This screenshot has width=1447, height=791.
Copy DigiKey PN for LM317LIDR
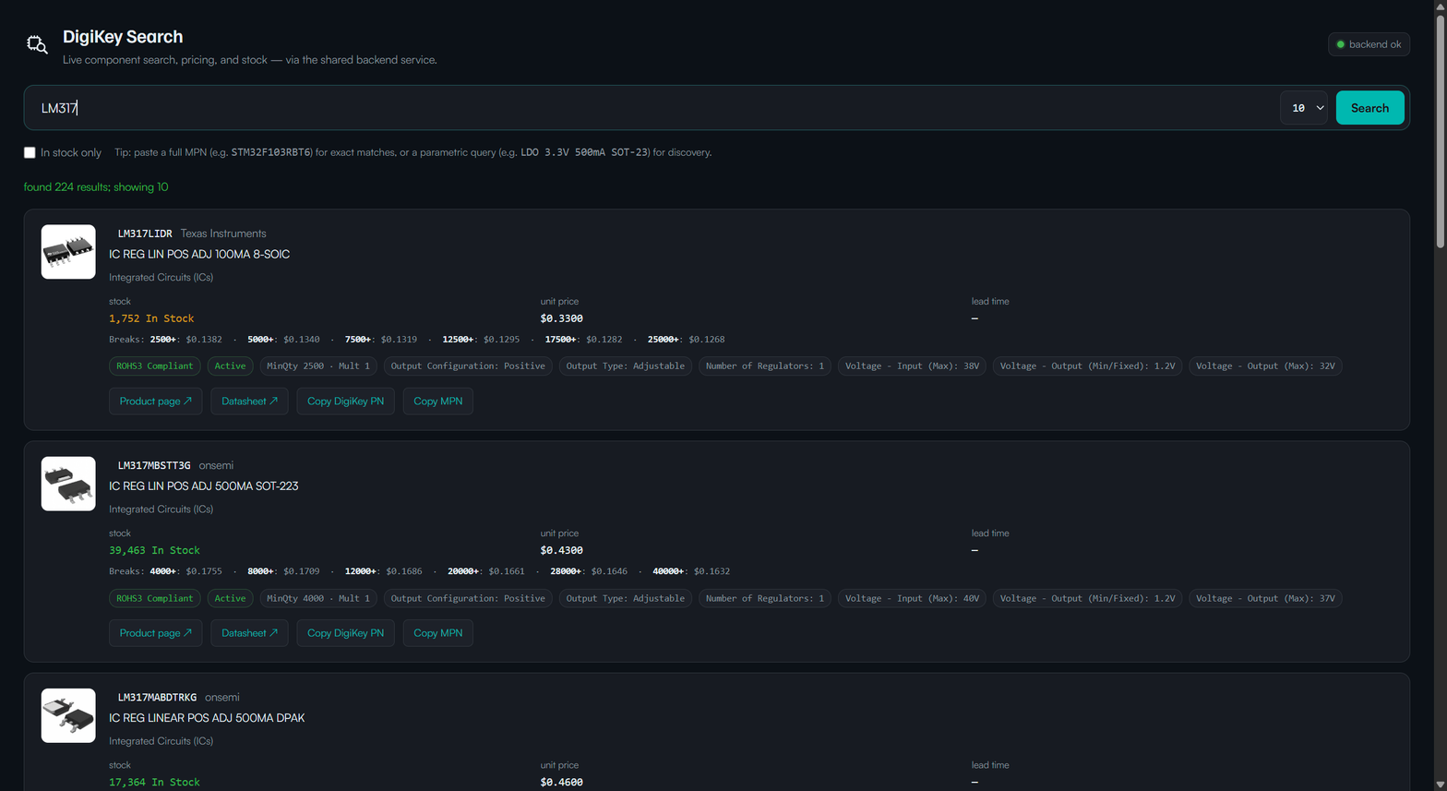(x=345, y=401)
